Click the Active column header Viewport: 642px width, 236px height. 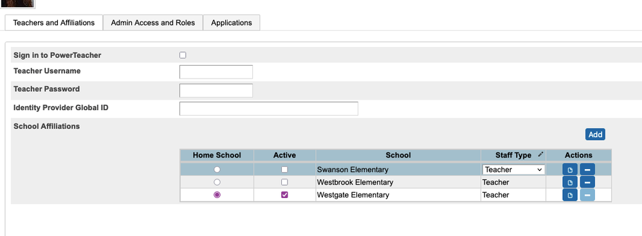click(284, 155)
